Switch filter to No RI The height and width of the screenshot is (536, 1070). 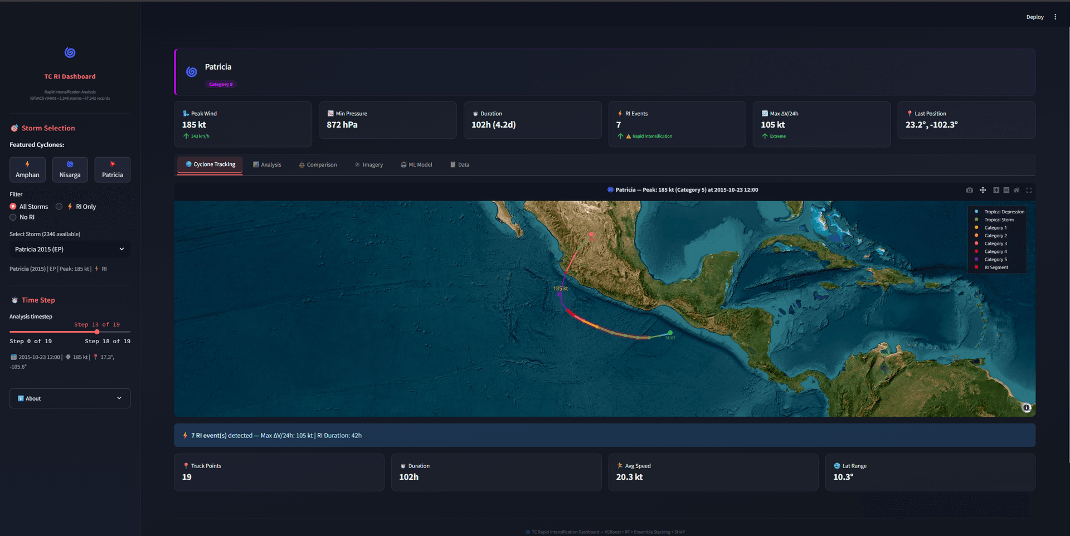point(13,217)
